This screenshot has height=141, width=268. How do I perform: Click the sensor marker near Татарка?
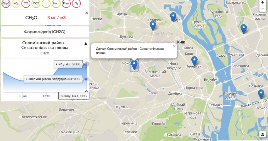(153, 25)
